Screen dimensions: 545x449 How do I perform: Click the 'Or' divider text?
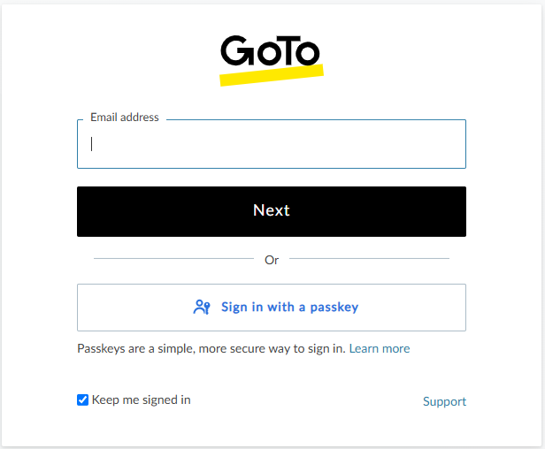[272, 260]
